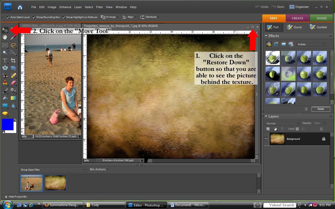The image size is (335, 209).
Task: Switch to Guided edit mode
Action: coord(318,27)
